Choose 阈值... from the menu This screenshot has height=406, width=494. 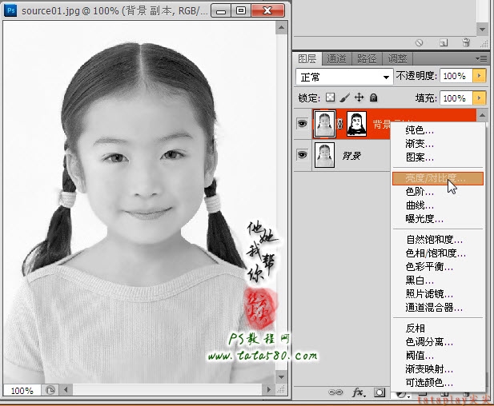pos(438,356)
